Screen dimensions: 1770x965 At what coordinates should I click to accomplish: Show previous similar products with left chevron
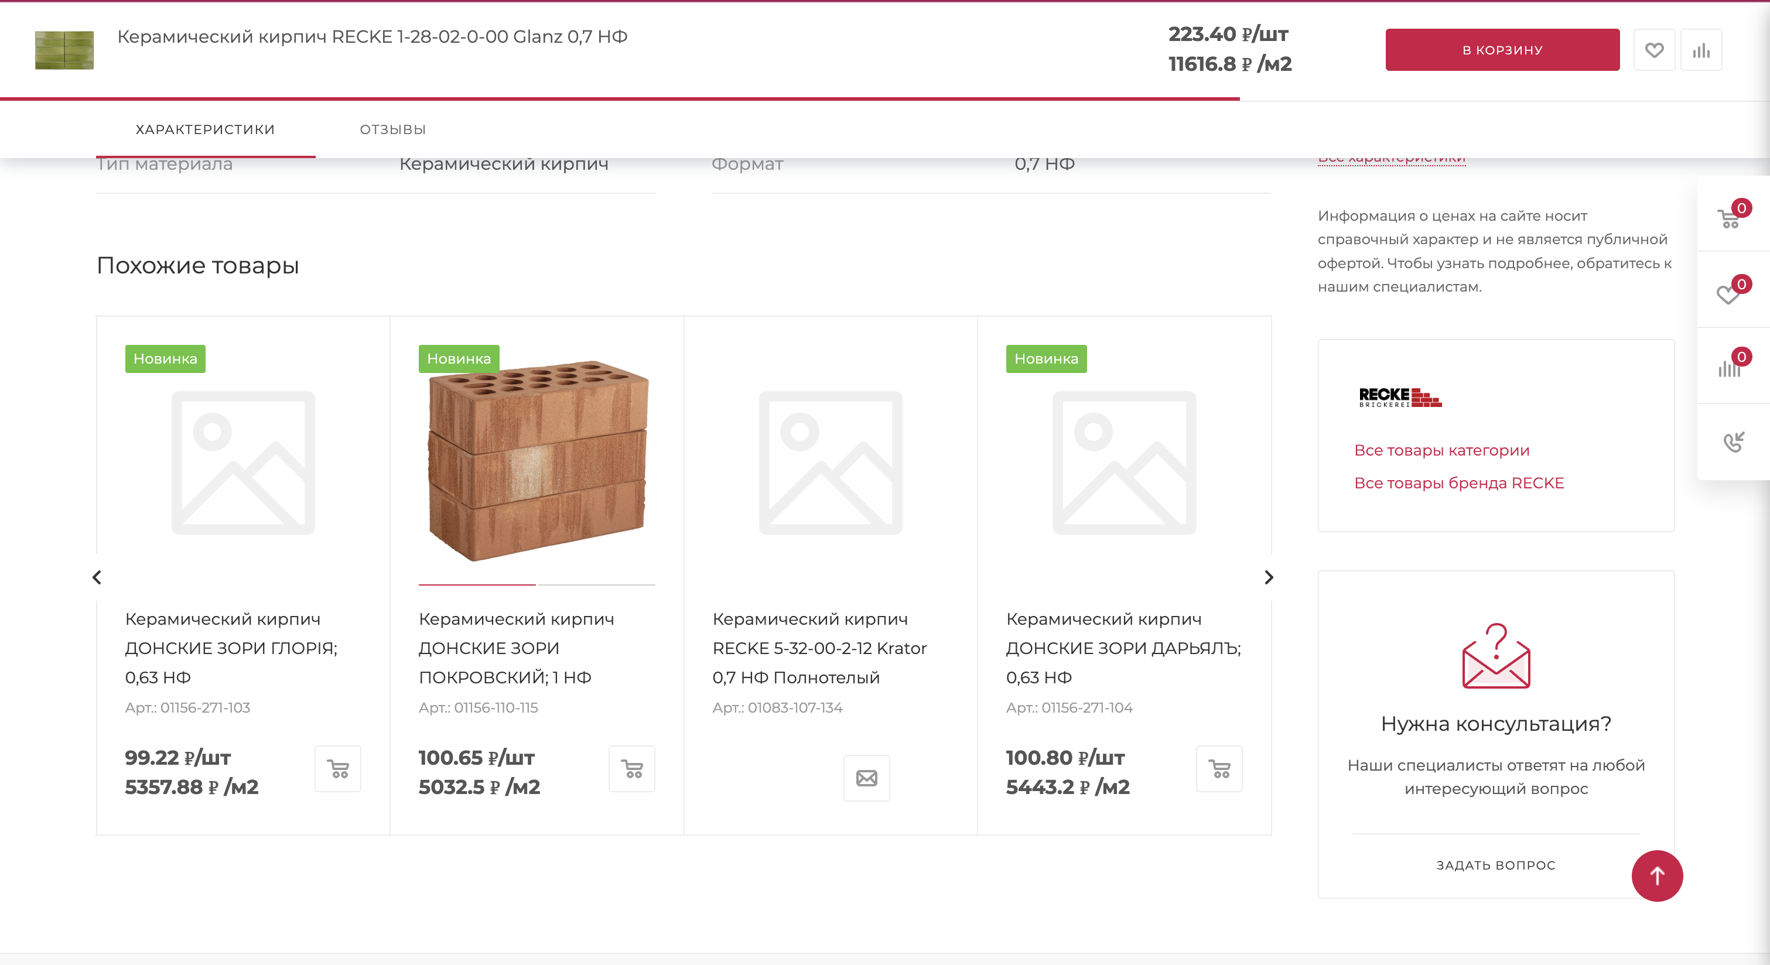click(x=97, y=577)
